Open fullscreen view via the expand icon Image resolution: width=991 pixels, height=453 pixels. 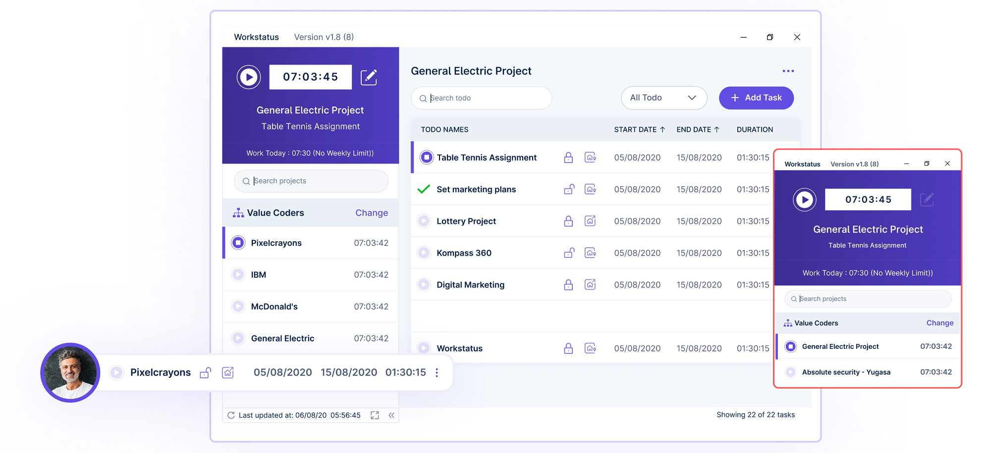[x=375, y=415]
